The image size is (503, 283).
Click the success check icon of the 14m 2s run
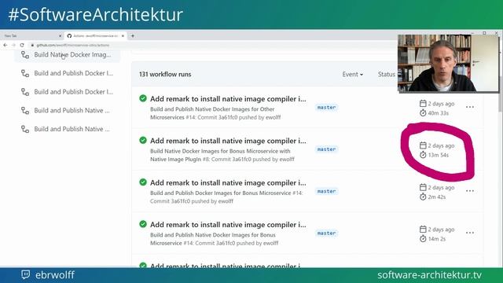tap(143, 224)
